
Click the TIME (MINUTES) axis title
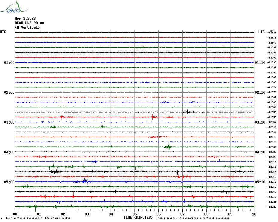[x=138, y=218]
